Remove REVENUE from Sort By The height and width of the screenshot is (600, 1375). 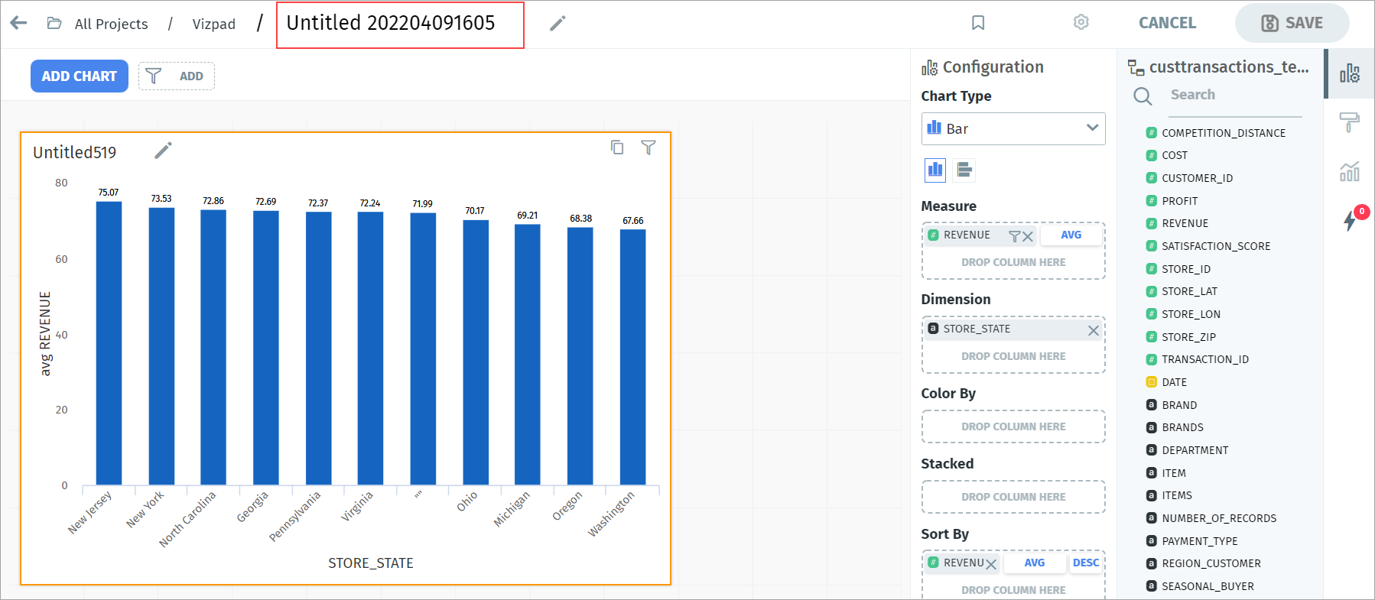click(x=991, y=564)
